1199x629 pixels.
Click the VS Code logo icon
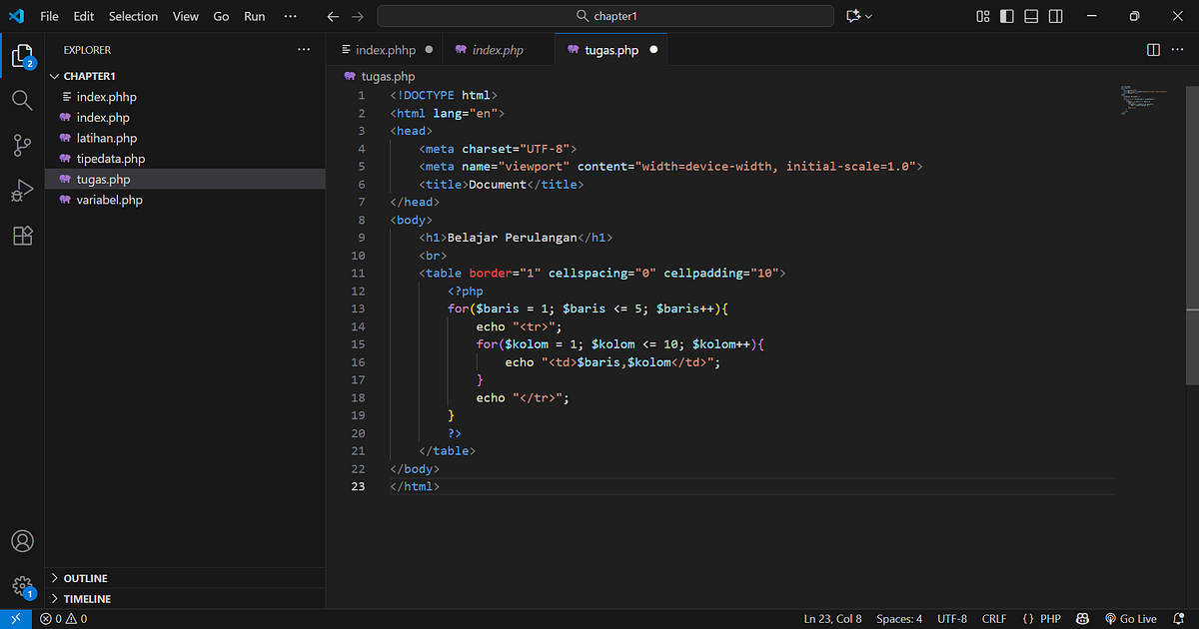pos(17,16)
